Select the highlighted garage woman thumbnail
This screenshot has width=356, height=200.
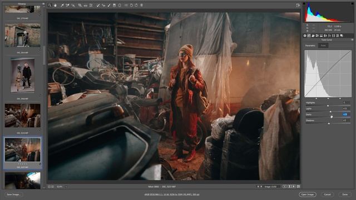pos(22,150)
